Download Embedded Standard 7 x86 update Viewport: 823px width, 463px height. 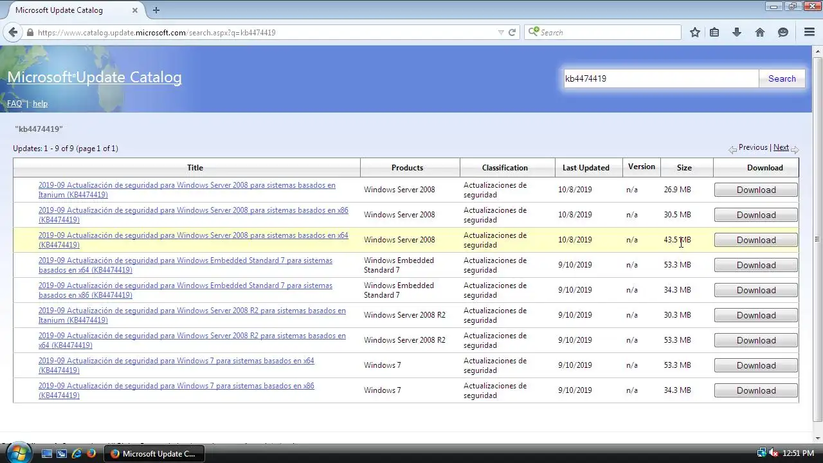point(756,290)
